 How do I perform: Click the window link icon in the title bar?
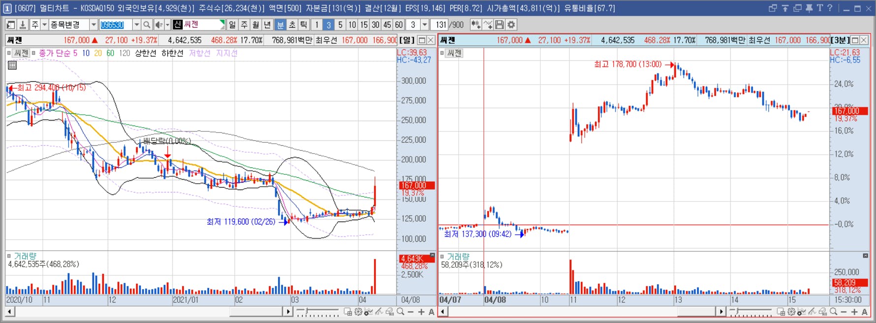click(x=773, y=8)
